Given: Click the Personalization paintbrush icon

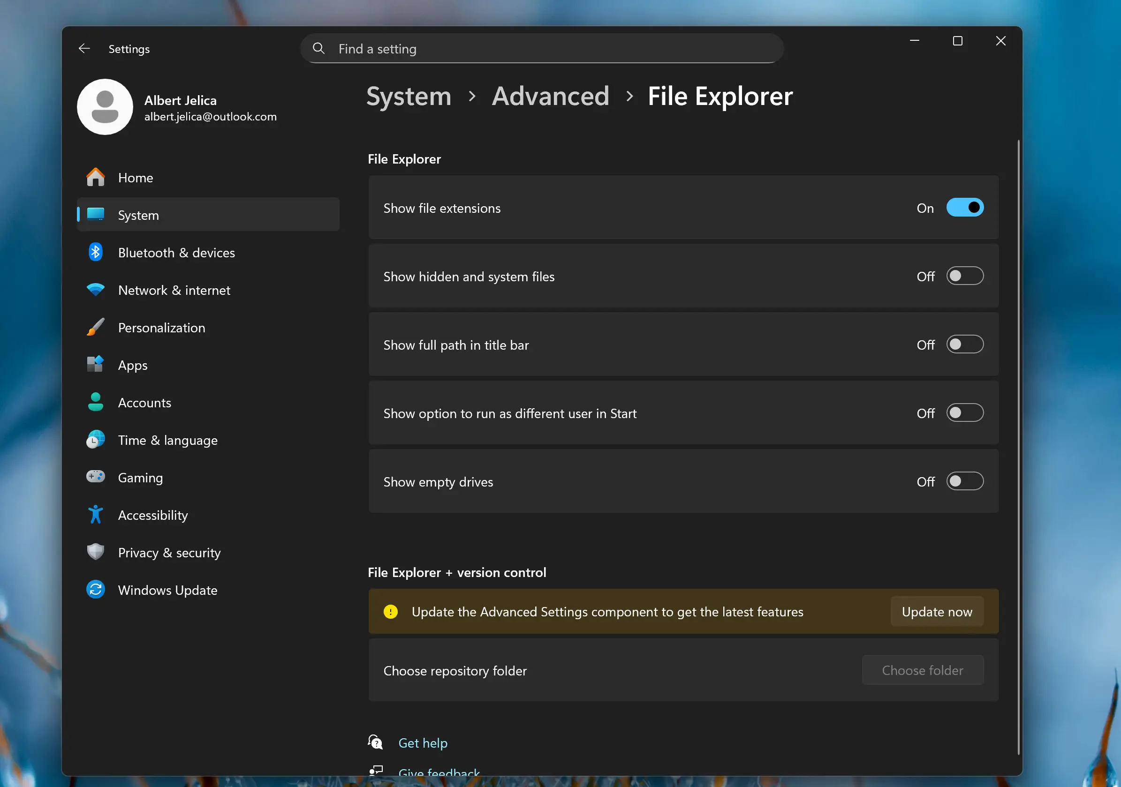Looking at the screenshot, I should [x=96, y=327].
